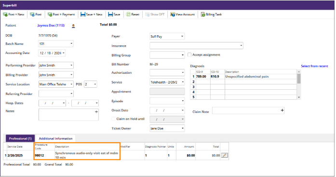This screenshot has width=336, height=177.
Task: Open the Hosp. Dates start date picker
Action: [64, 103]
